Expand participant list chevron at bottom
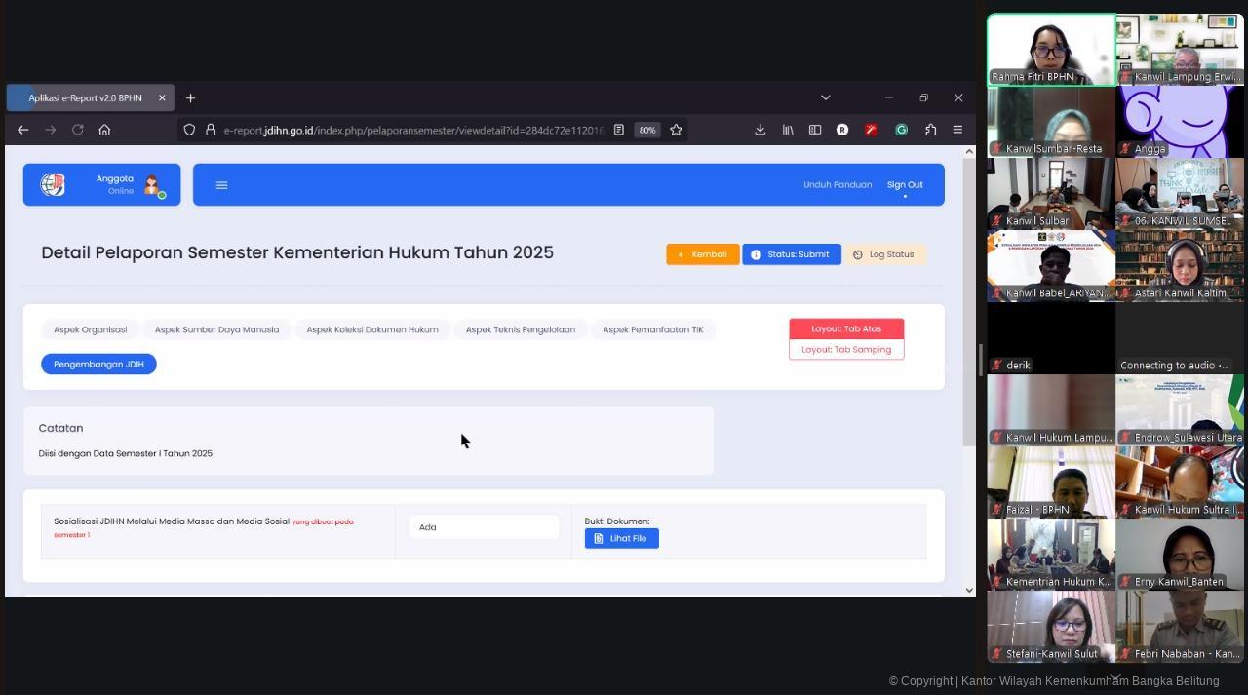The width and height of the screenshot is (1248, 695). (x=1115, y=676)
